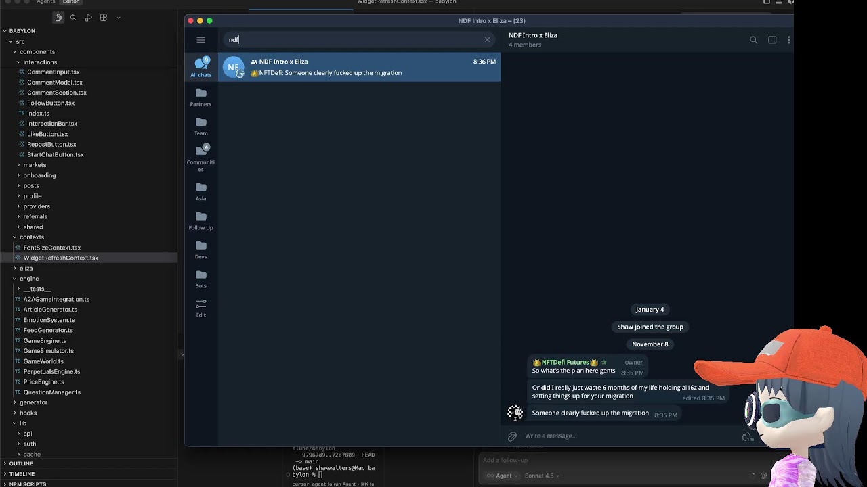The image size is (867, 487).
Task: Open FollowButton.tsx file
Action: 50,103
